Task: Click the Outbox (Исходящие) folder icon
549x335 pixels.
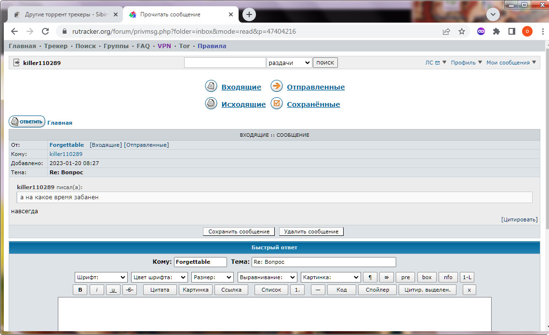Action: (211, 103)
